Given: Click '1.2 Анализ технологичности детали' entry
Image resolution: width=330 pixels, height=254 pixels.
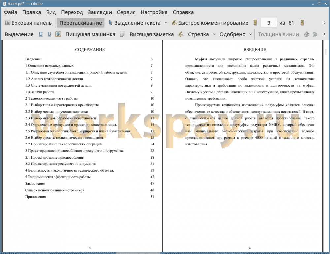Looking at the screenshot, I should click(54, 79).
